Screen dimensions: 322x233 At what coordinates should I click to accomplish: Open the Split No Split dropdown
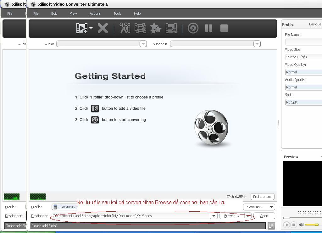tap(303, 102)
